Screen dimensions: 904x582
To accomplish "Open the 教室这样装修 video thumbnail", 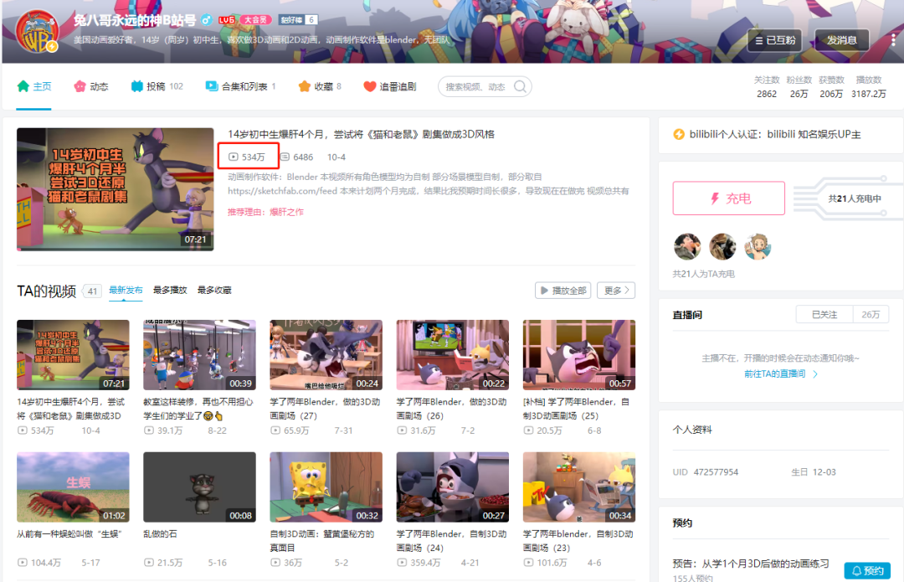I will point(199,355).
